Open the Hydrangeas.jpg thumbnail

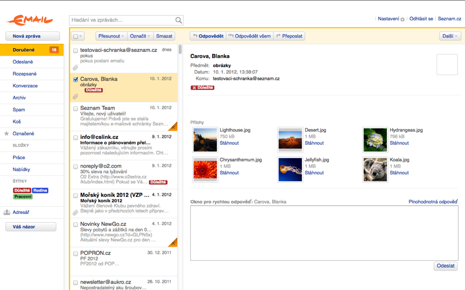(375, 140)
